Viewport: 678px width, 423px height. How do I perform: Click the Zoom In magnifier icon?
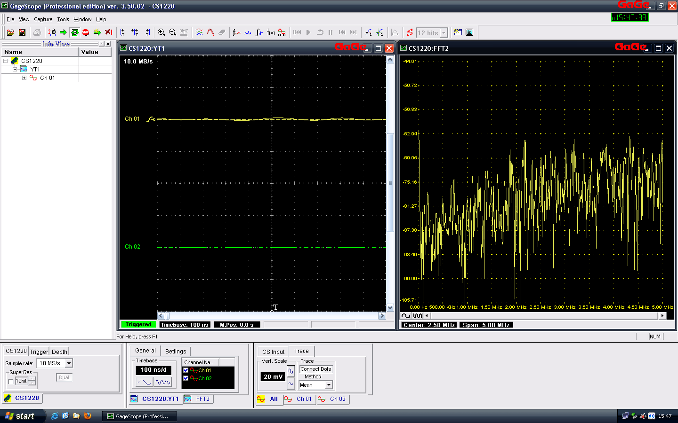pyautogui.click(x=161, y=32)
